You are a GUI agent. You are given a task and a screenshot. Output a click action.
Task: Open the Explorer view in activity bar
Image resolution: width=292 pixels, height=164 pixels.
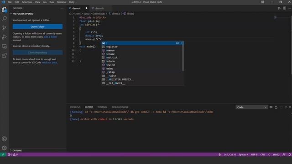coord(4,10)
